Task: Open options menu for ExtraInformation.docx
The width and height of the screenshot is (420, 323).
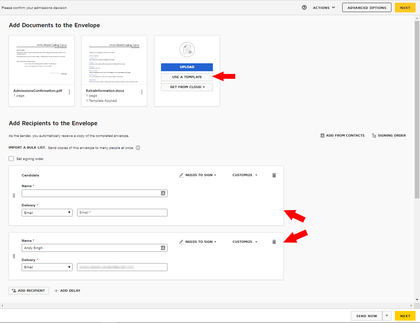Action: (142, 92)
